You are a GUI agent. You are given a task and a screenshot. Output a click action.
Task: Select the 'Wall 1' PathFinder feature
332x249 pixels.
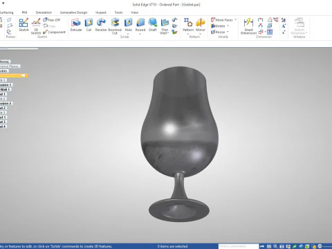pyautogui.click(x=5, y=89)
